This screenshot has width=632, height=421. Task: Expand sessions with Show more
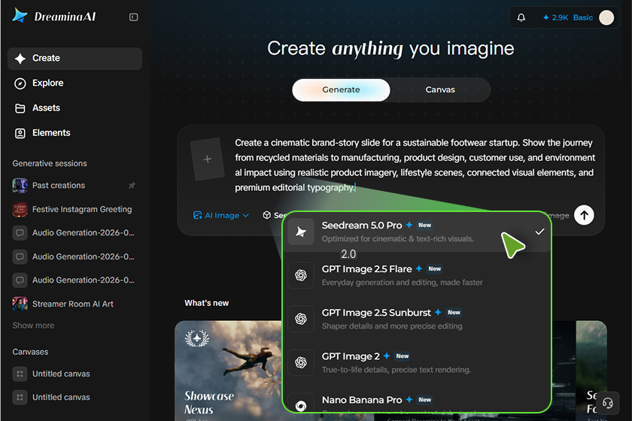click(33, 326)
